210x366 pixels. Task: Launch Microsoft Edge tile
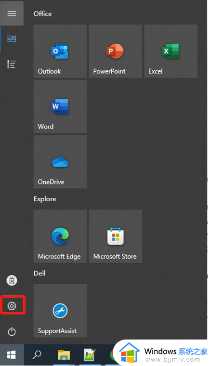point(60,236)
